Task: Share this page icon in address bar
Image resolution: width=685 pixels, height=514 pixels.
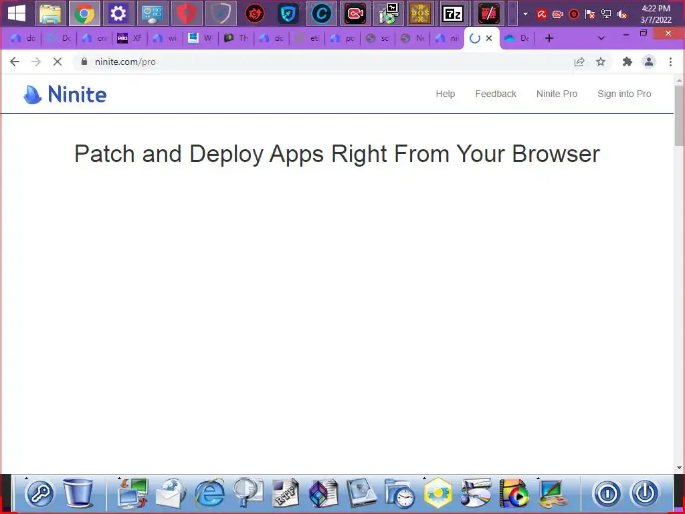Action: coord(579,62)
